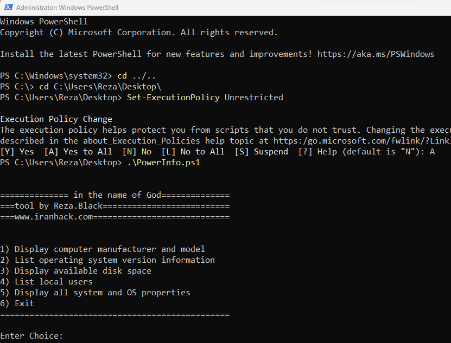Click the go.microsoft.com fwlink help URL
Image resolution: width=451 pixels, height=343 pixels.
point(362,141)
